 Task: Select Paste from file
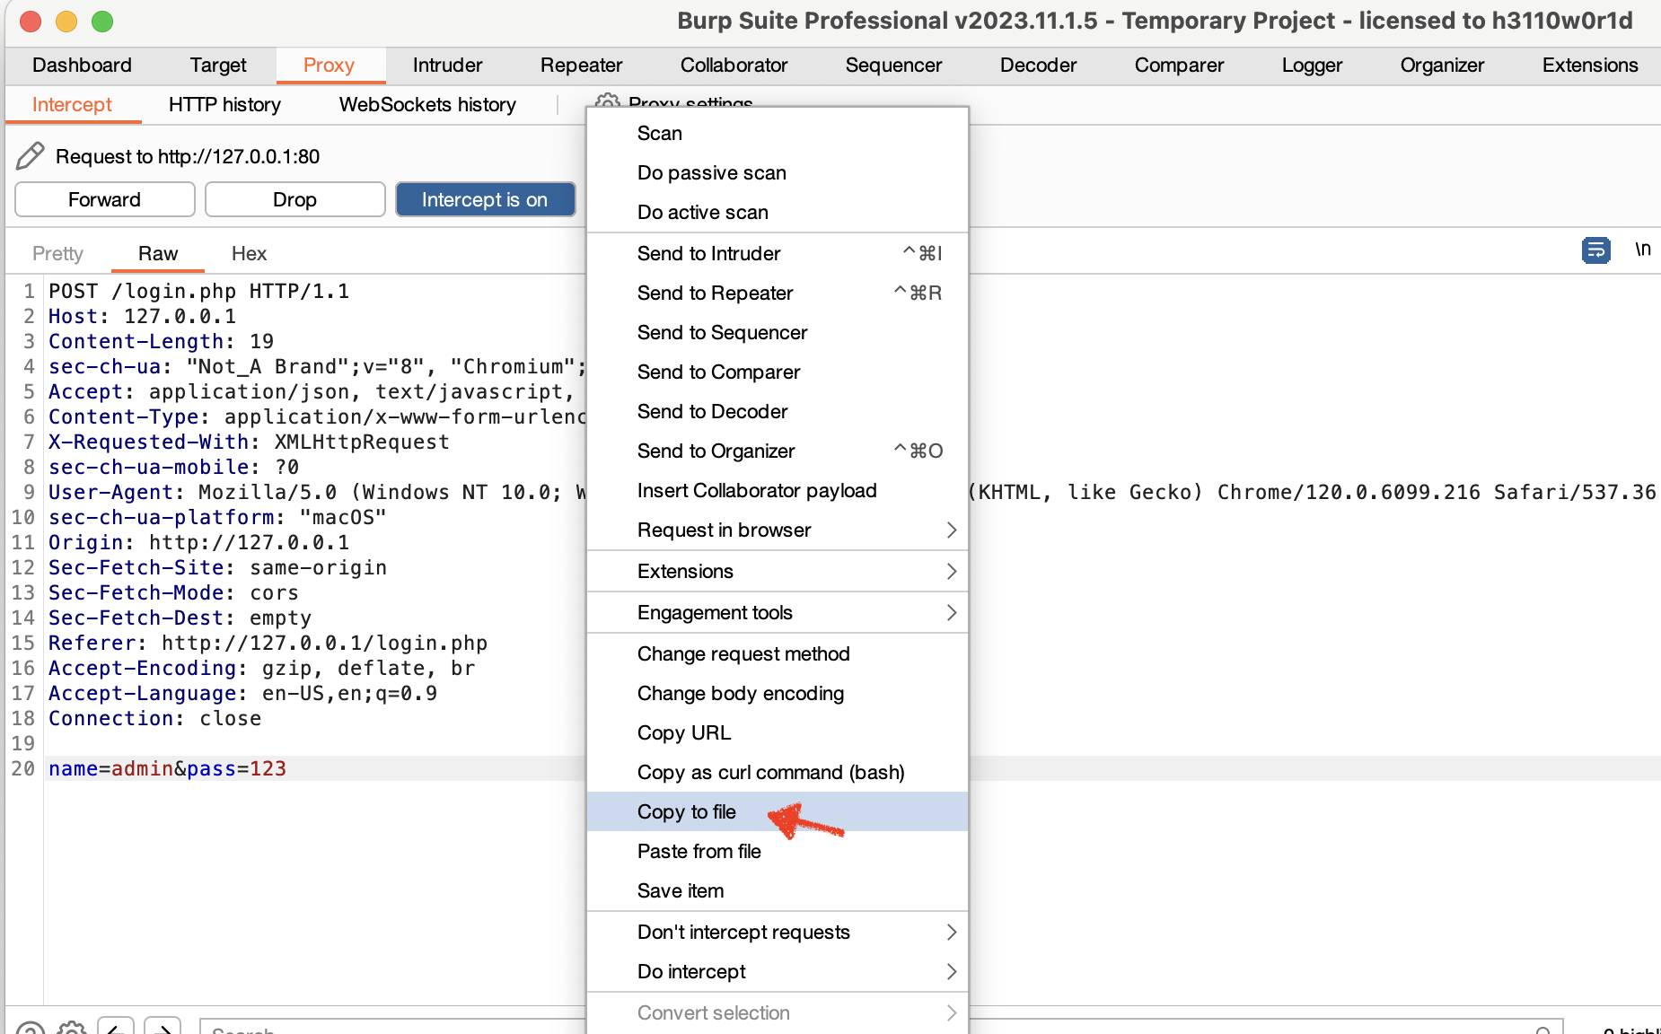(x=778, y=851)
